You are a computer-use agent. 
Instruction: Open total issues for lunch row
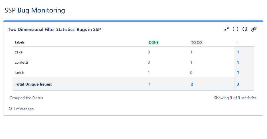(238, 72)
